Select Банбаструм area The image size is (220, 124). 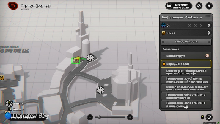186,56
